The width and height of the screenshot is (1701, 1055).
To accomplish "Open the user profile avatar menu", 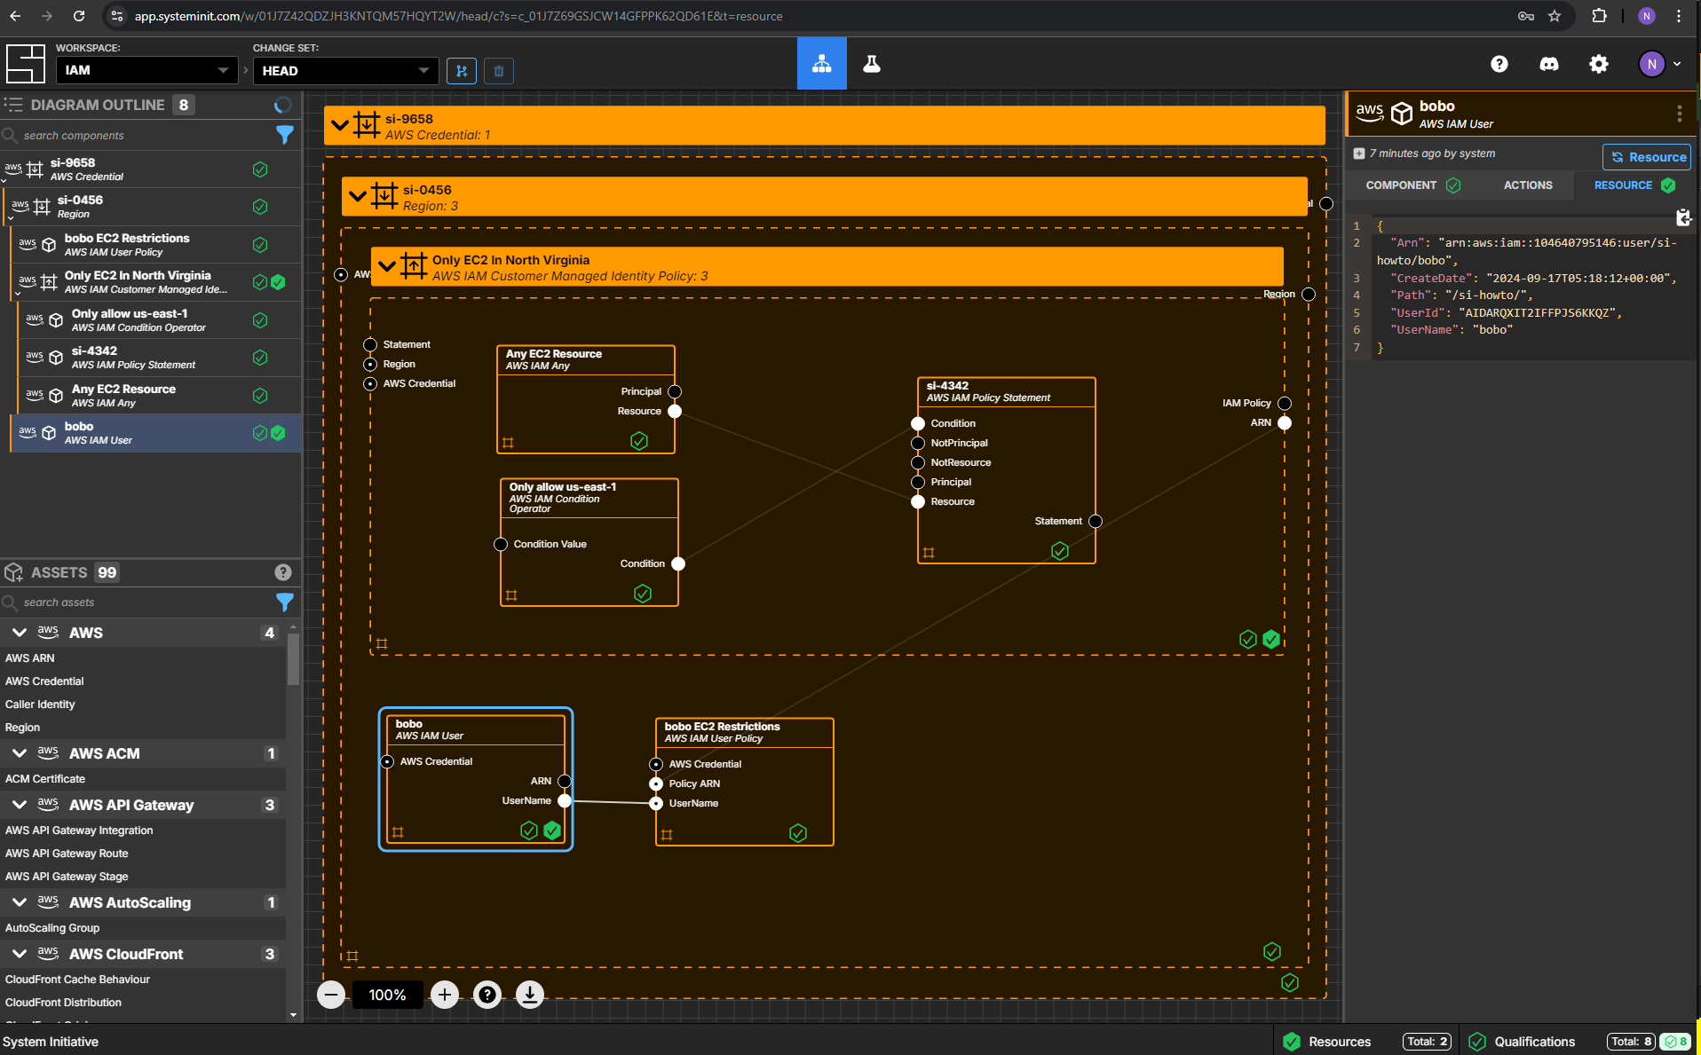I will point(1659,64).
